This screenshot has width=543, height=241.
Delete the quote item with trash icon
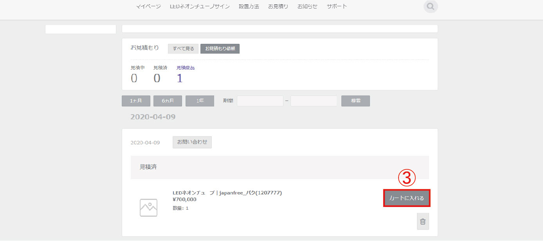click(x=423, y=221)
